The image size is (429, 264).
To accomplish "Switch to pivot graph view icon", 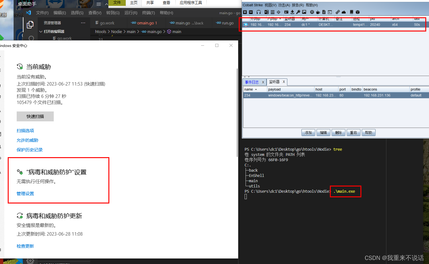I will point(267,12).
